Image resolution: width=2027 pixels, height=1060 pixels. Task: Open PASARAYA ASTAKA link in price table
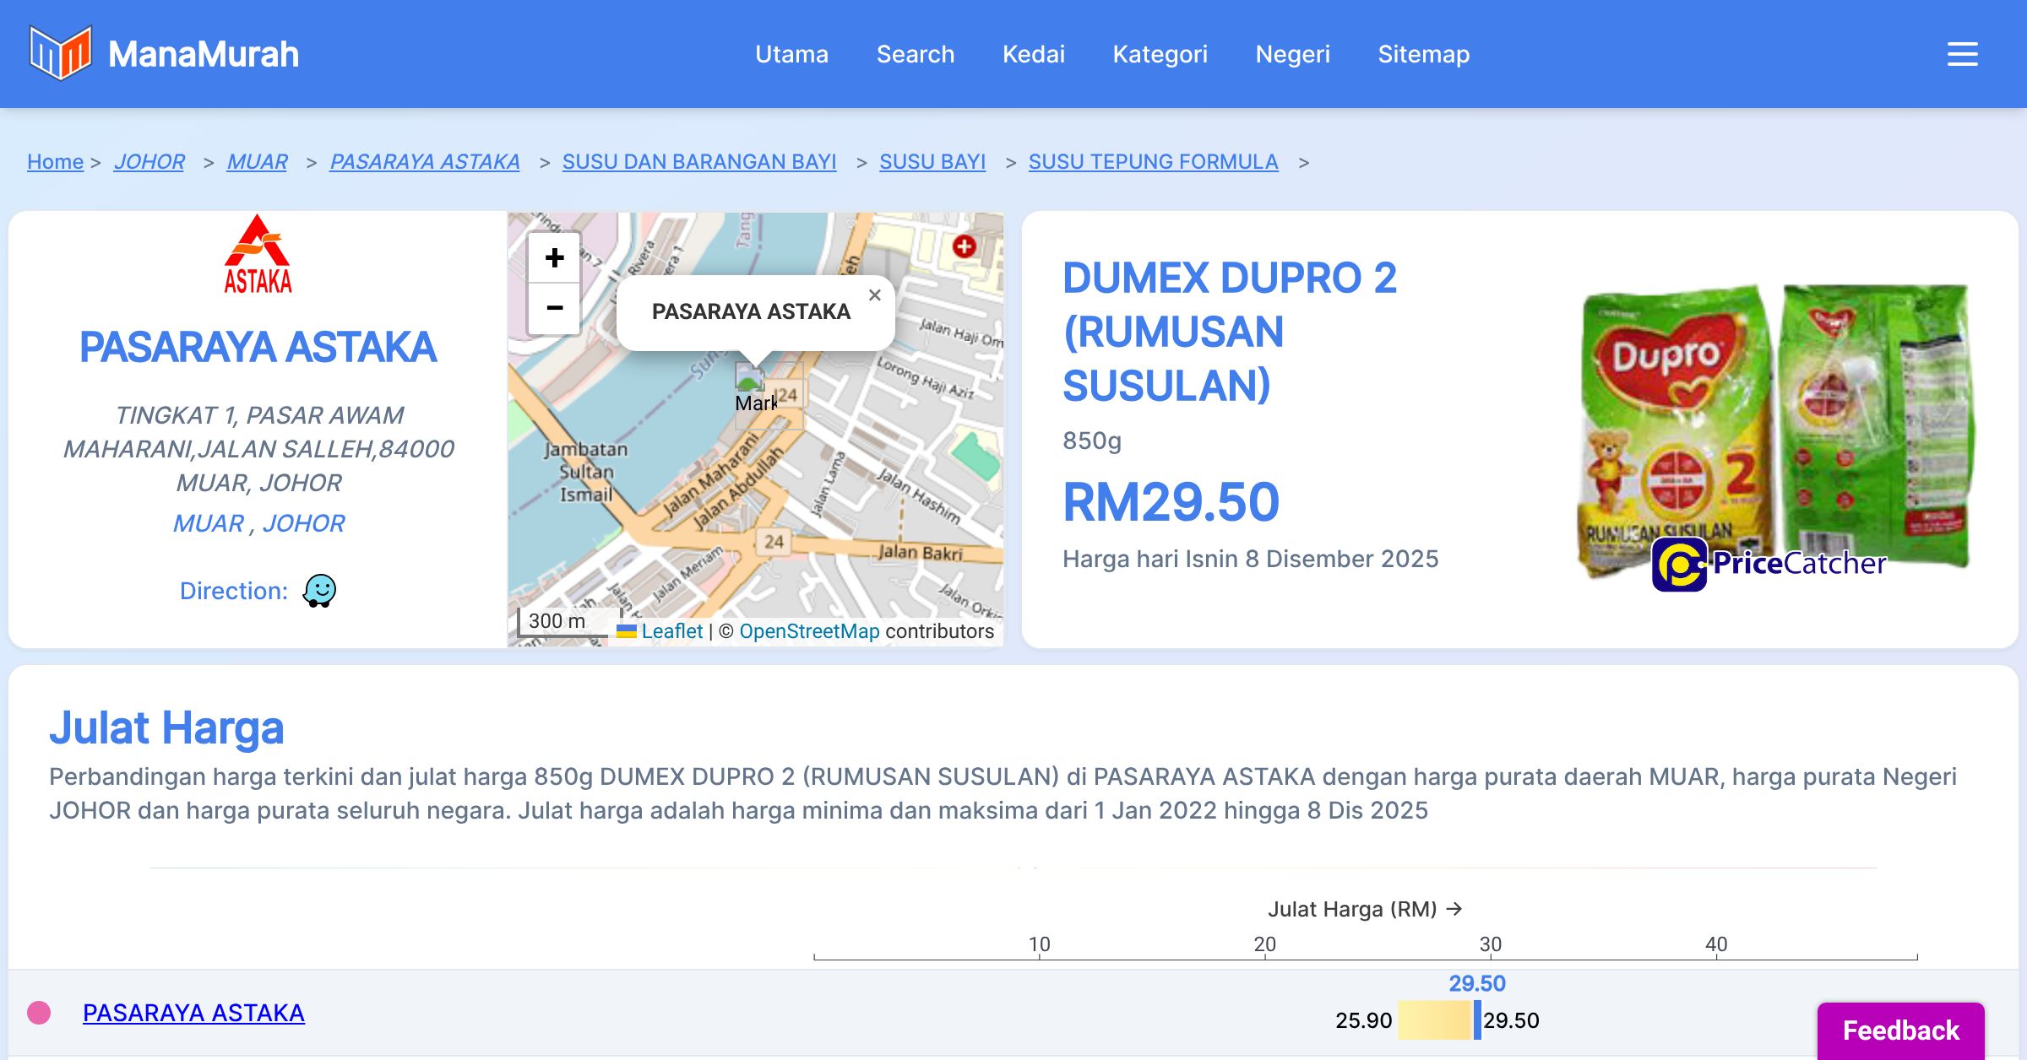(193, 1013)
